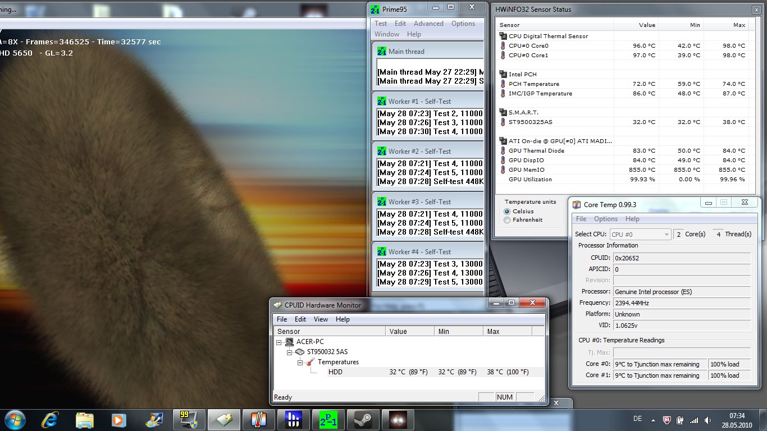
Task: Click the Sensor column header in HWiNFO32
Action: (555, 25)
